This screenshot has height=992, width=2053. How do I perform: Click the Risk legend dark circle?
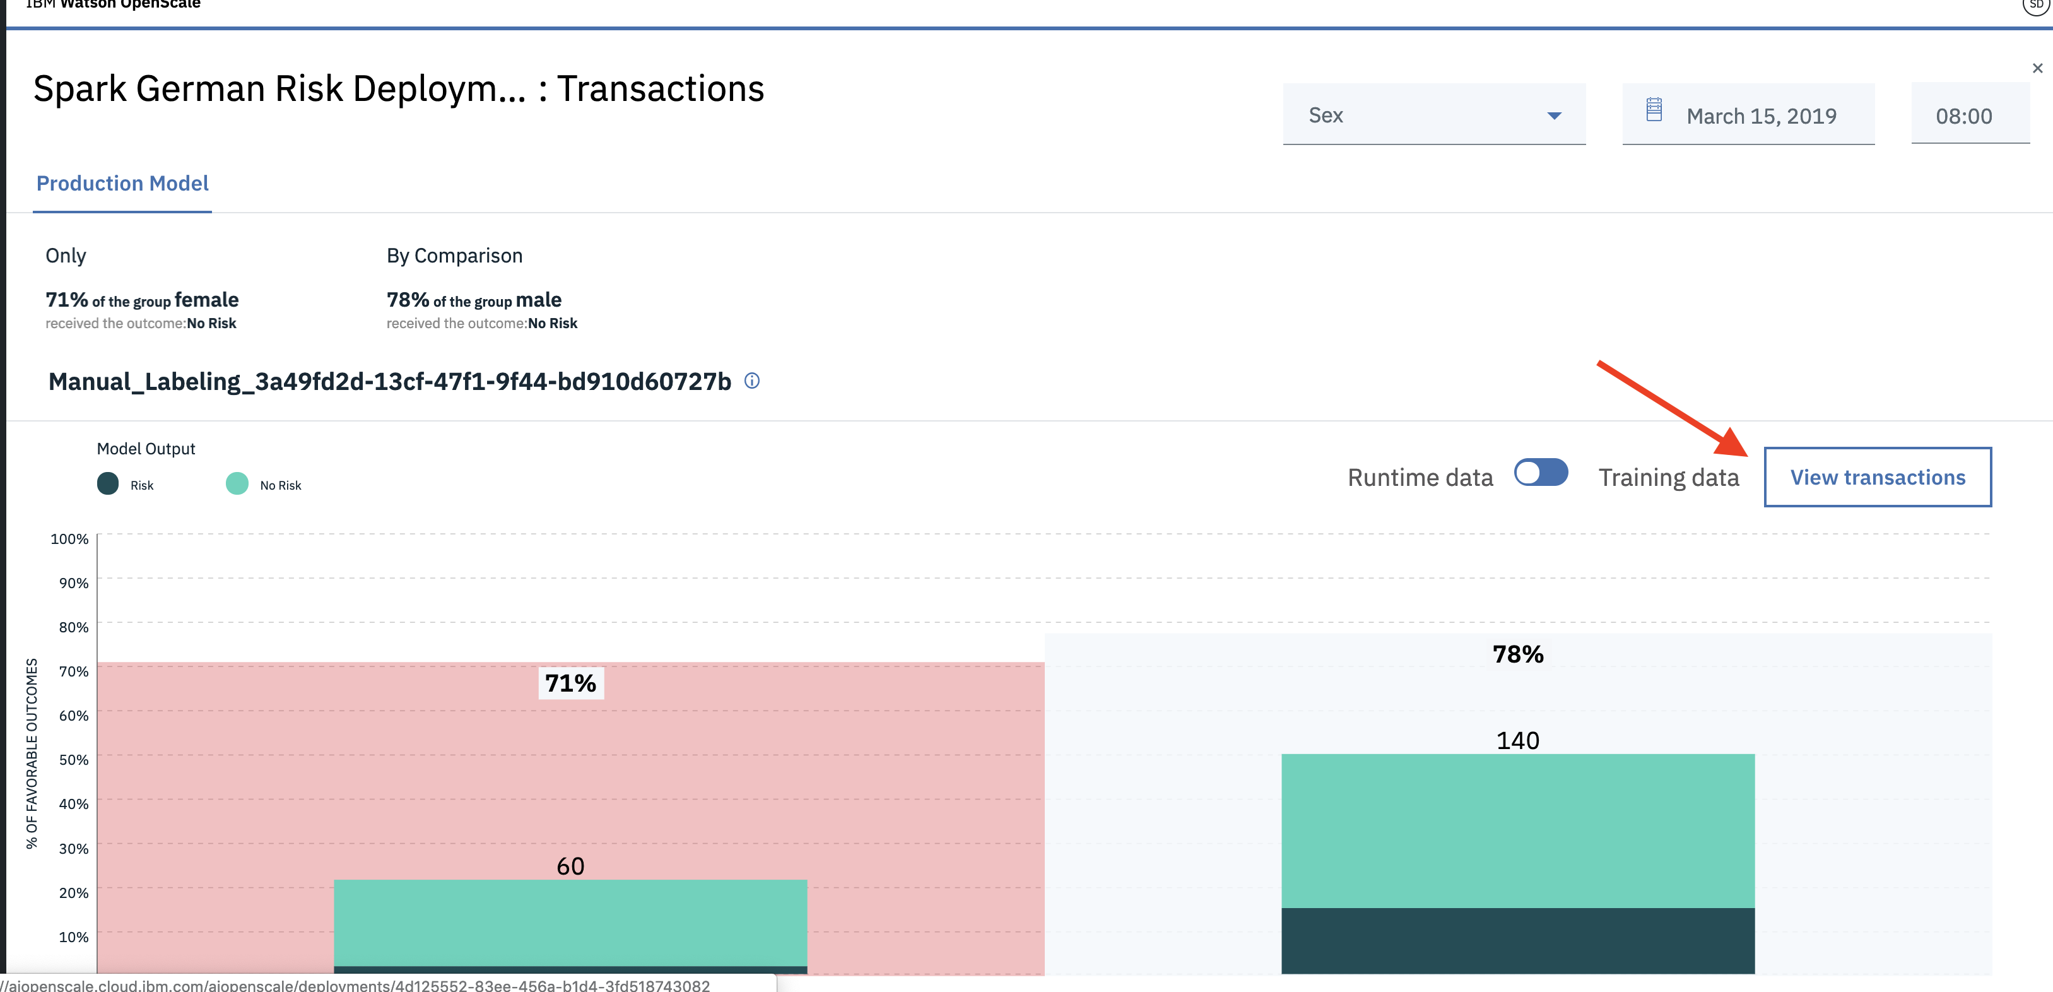click(108, 484)
